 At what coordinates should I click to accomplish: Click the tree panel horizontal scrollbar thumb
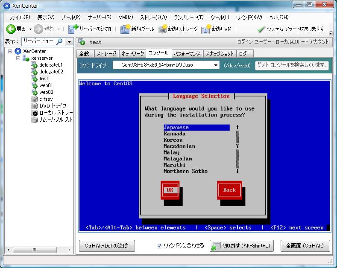point(35,250)
